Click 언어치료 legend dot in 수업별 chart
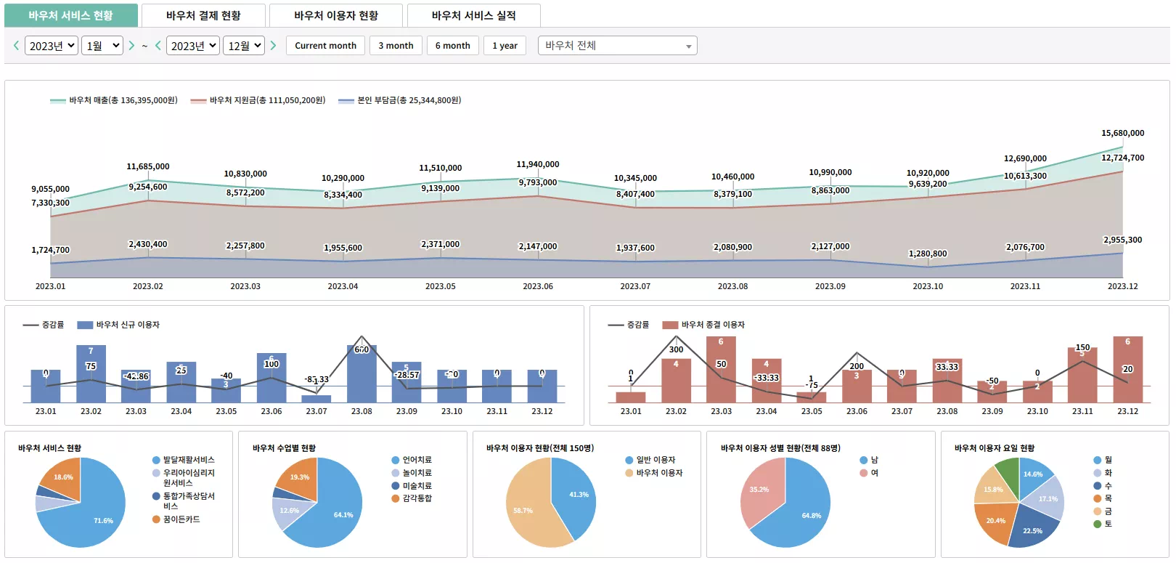The image size is (1176, 563). 396,460
